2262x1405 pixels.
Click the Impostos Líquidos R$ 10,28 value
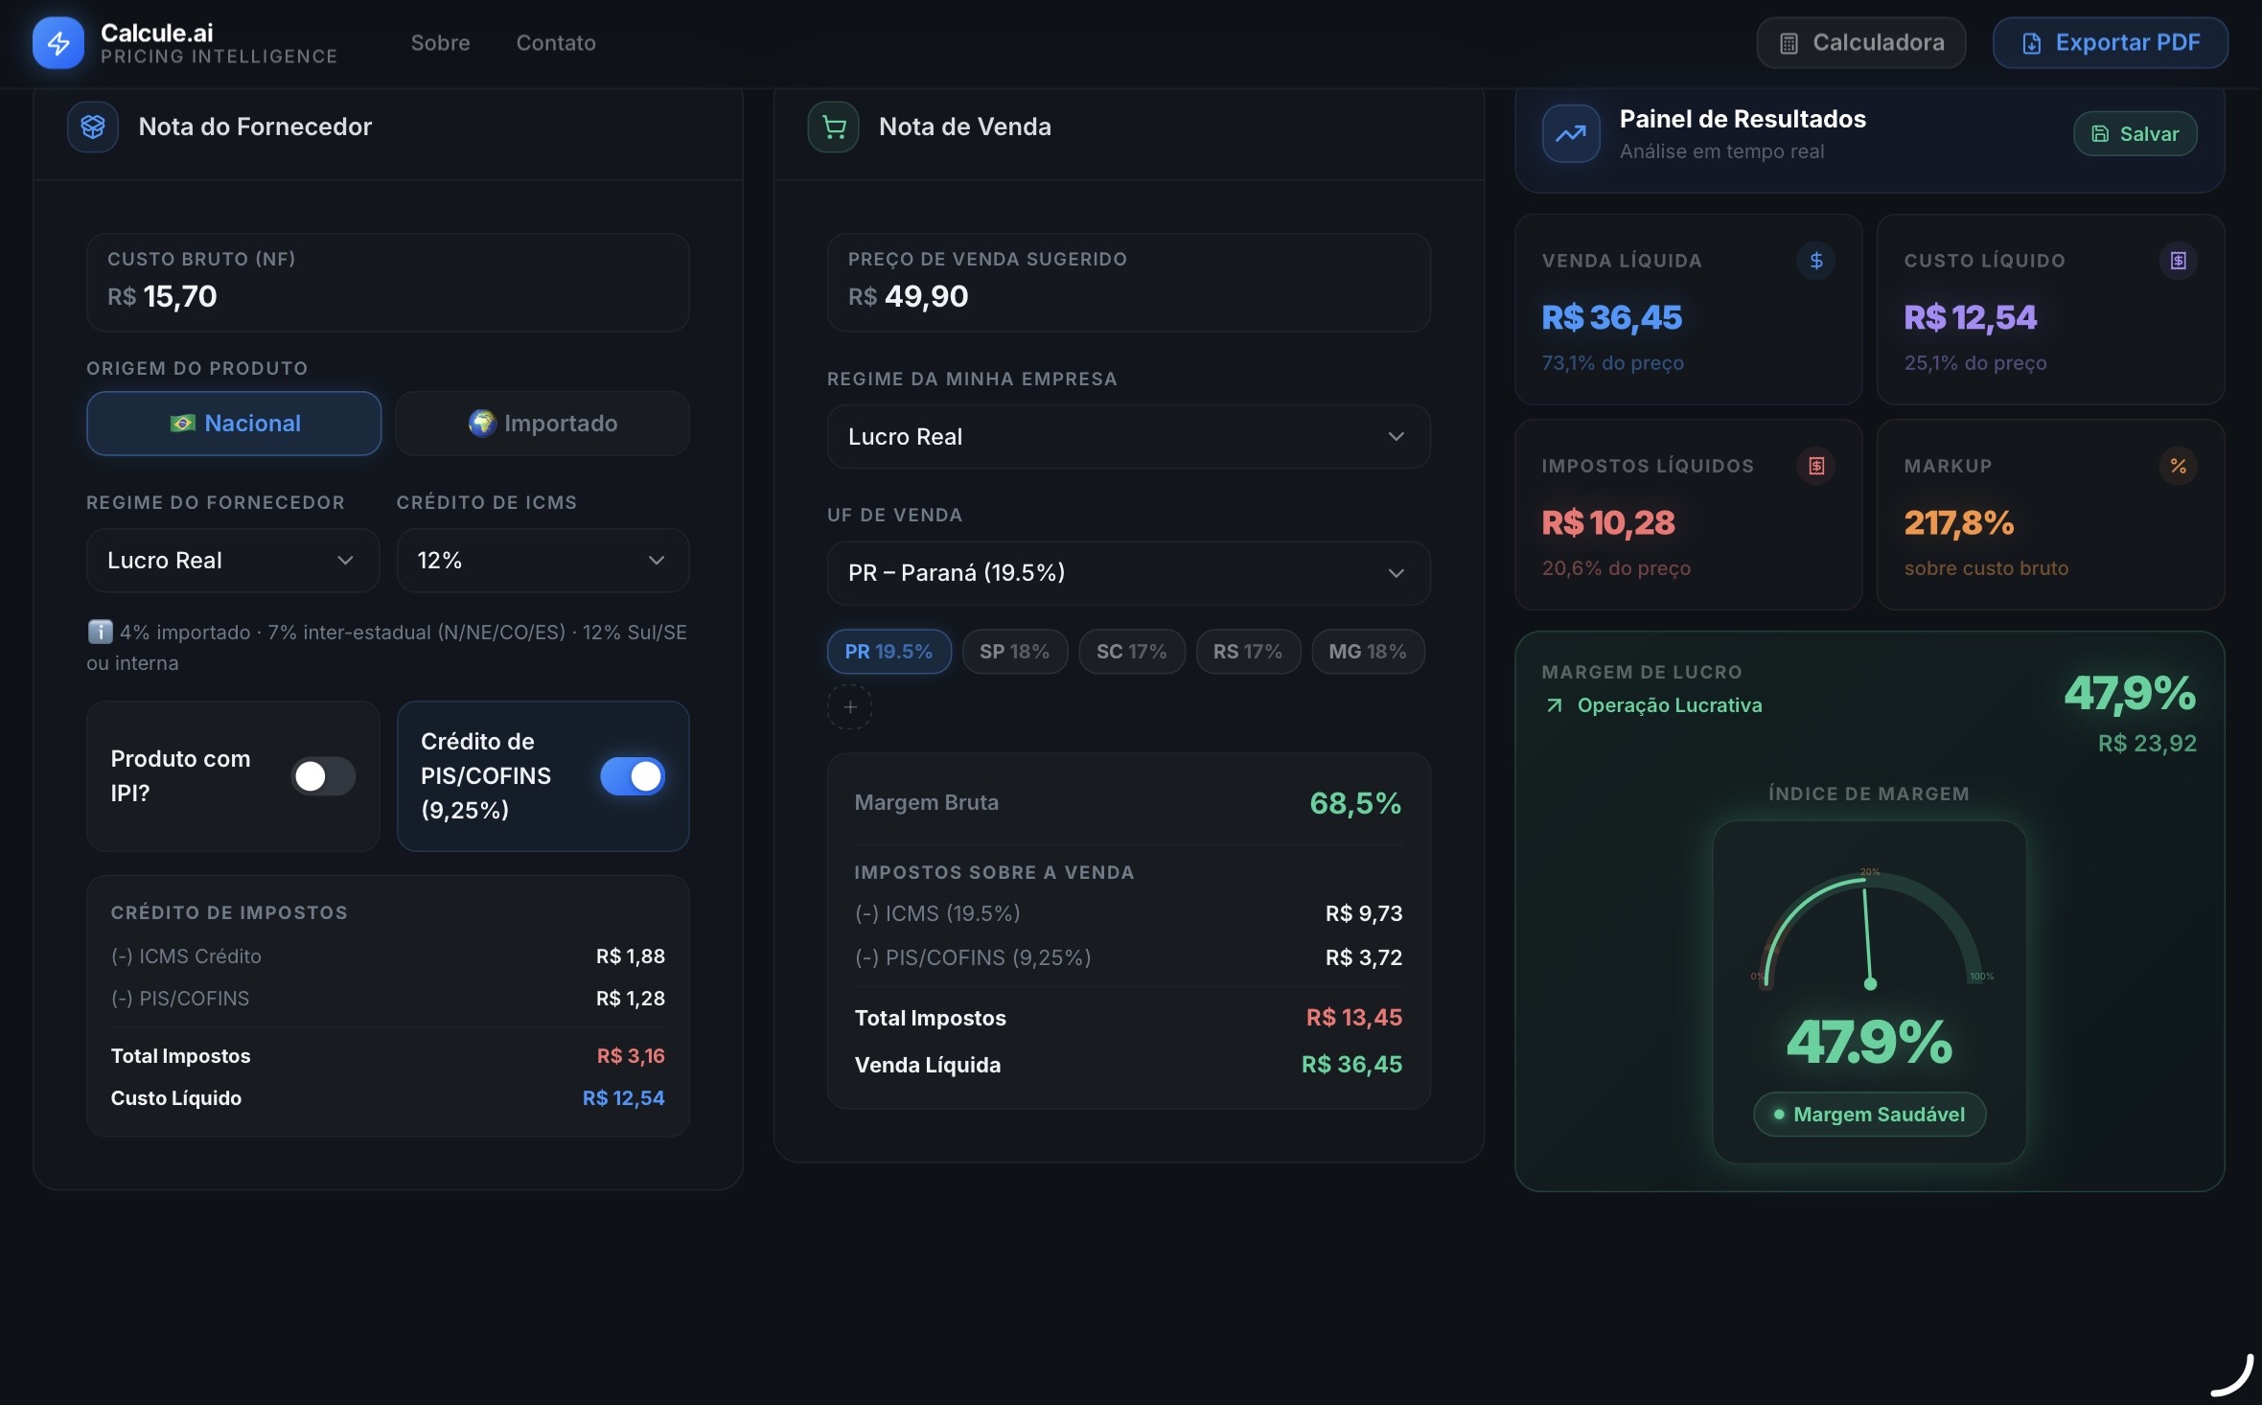click(1608, 522)
